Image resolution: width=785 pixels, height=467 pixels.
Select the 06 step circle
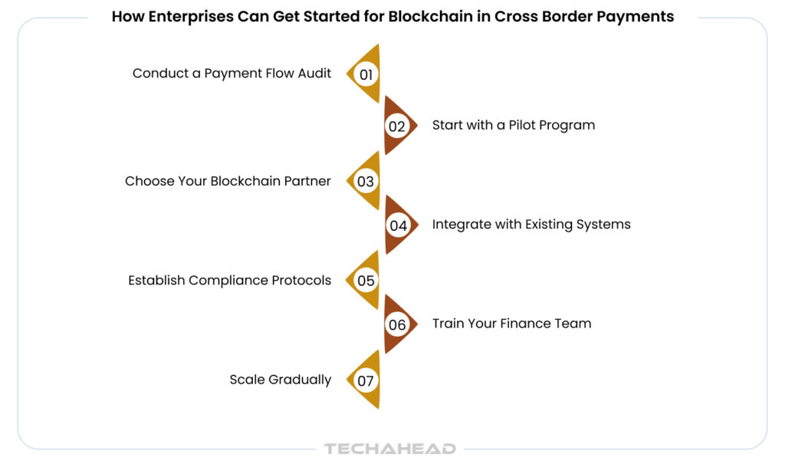[x=397, y=324]
